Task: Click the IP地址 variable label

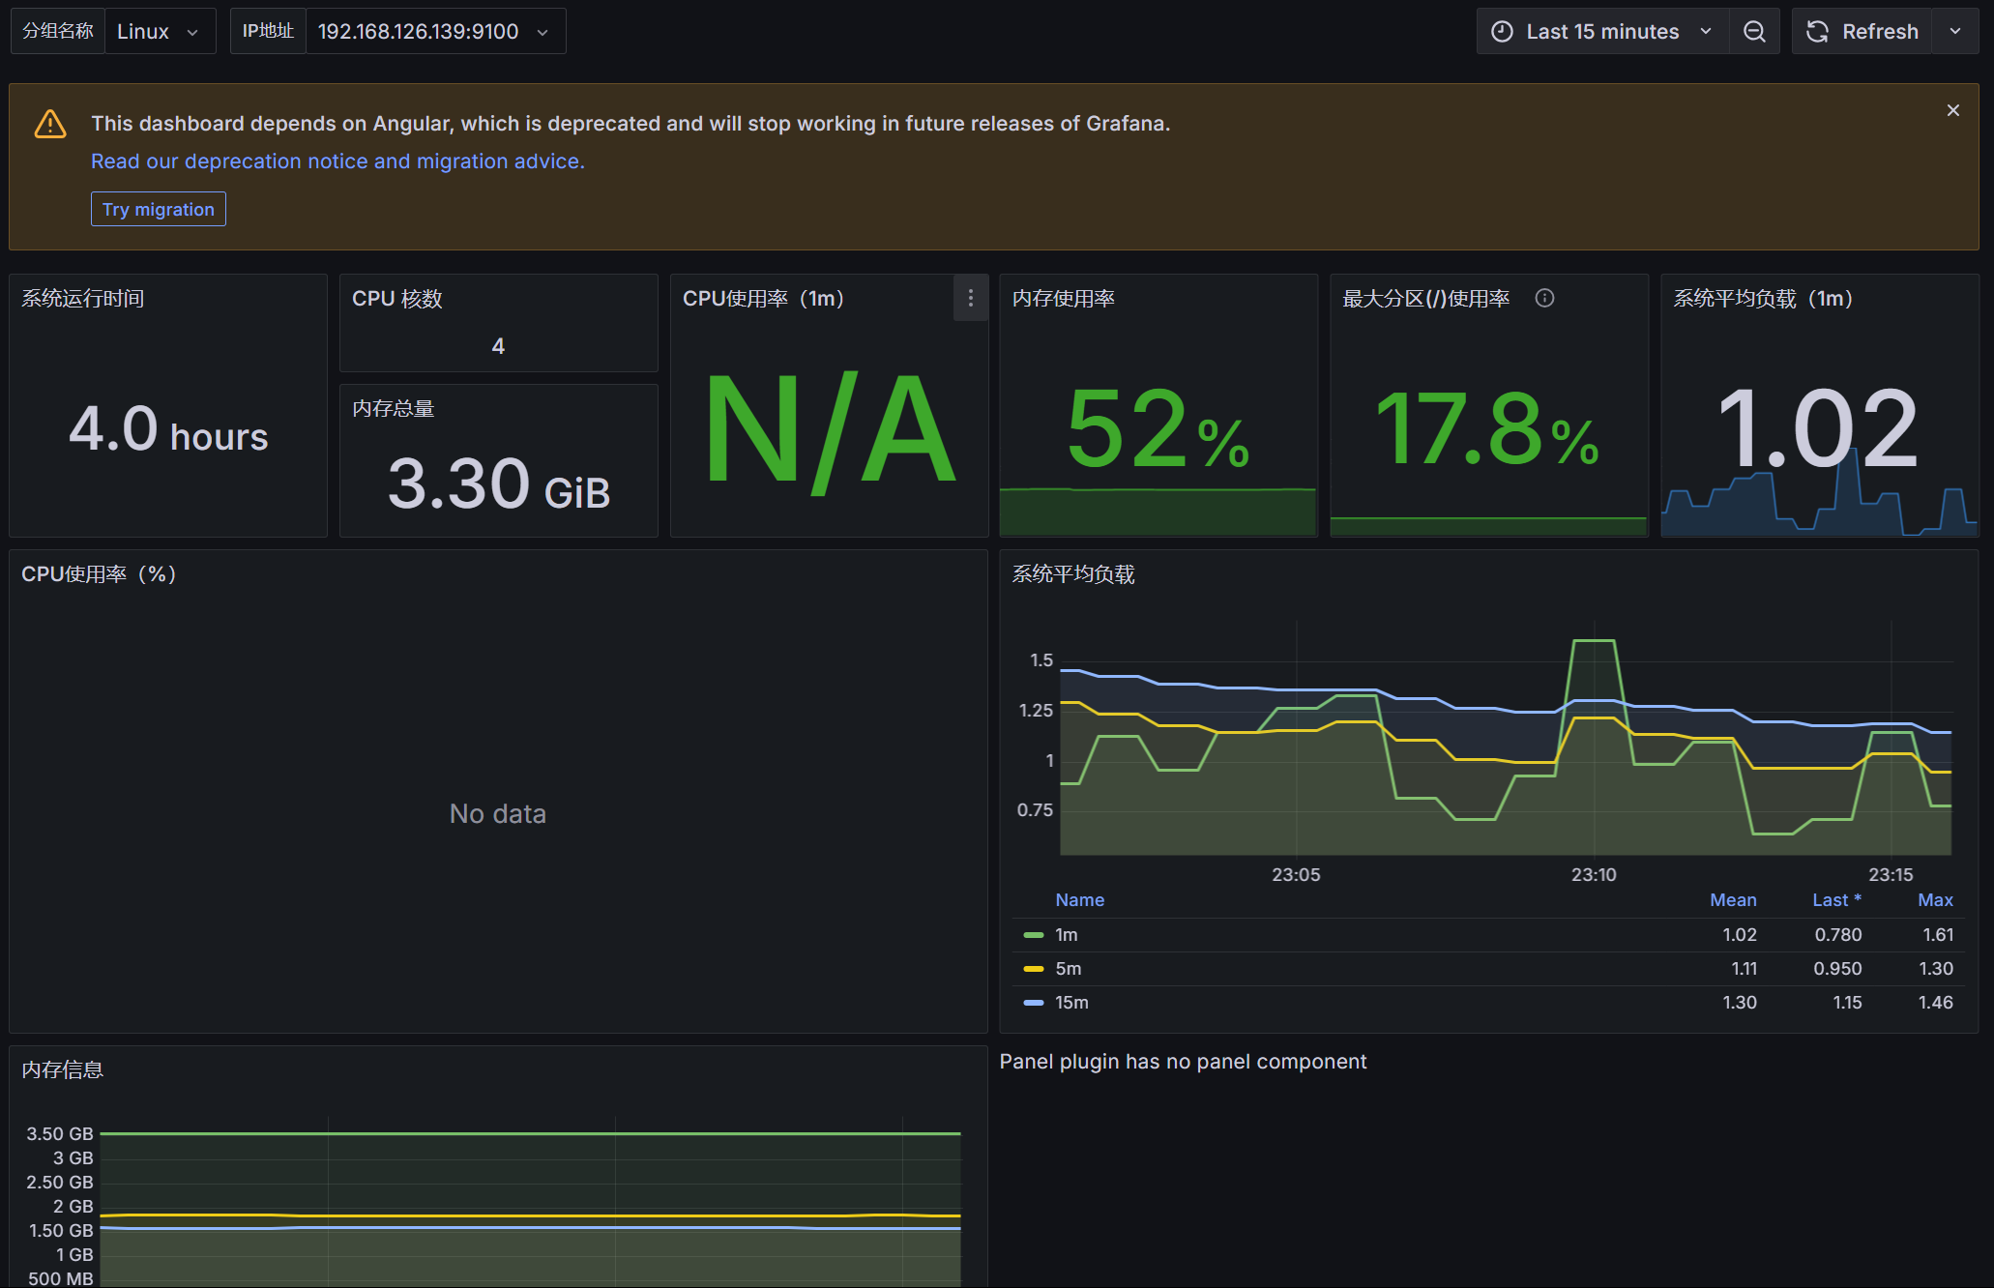Action: 268,32
